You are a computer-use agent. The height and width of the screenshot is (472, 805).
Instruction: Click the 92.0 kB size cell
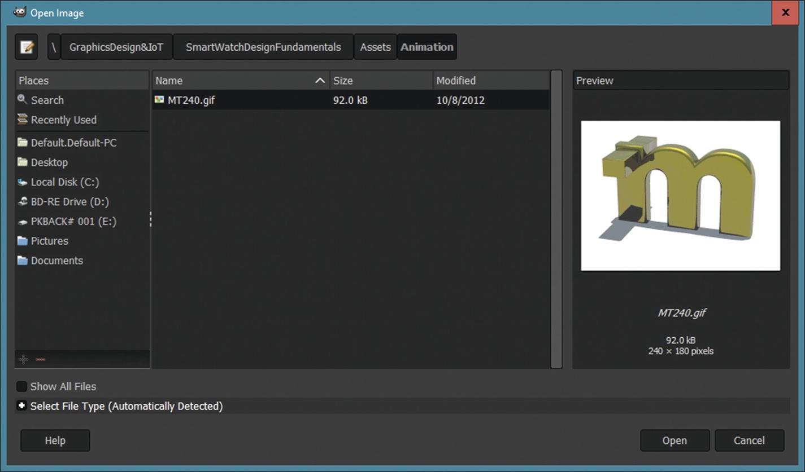point(350,100)
